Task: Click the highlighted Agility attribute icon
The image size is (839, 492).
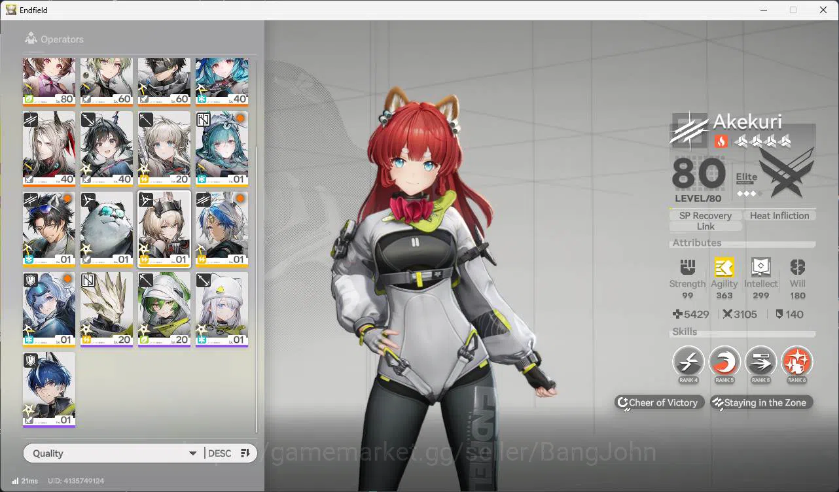Action: [x=724, y=267]
